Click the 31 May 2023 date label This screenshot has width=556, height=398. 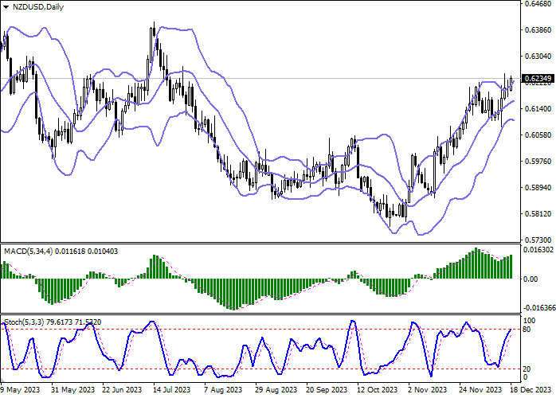[72, 390]
